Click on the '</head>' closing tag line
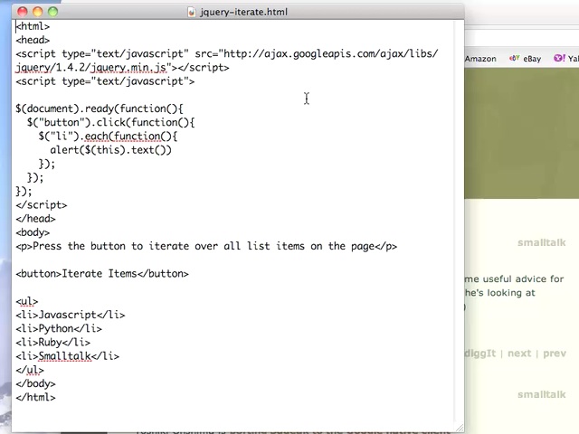Image resolution: width=579 pixels, height=434 pixels. (35, 219)
